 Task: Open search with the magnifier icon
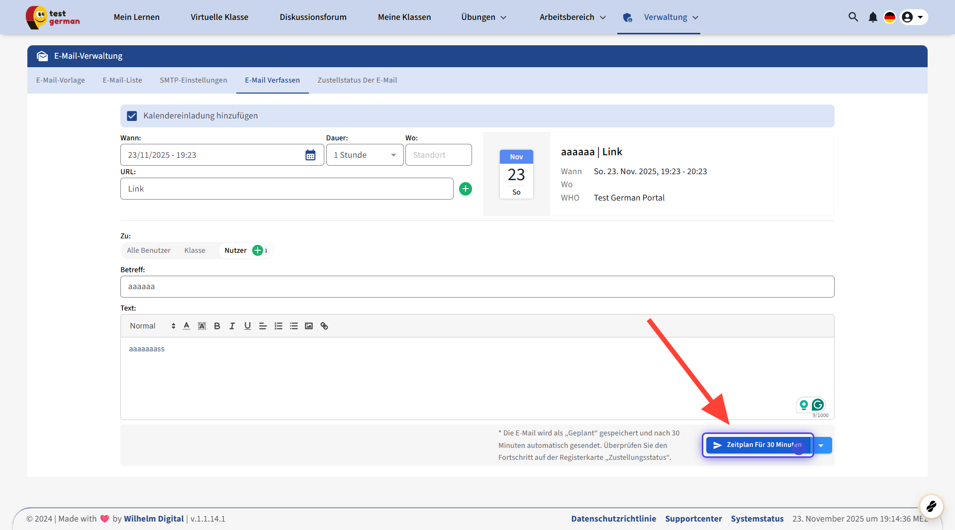click(853, 17)
